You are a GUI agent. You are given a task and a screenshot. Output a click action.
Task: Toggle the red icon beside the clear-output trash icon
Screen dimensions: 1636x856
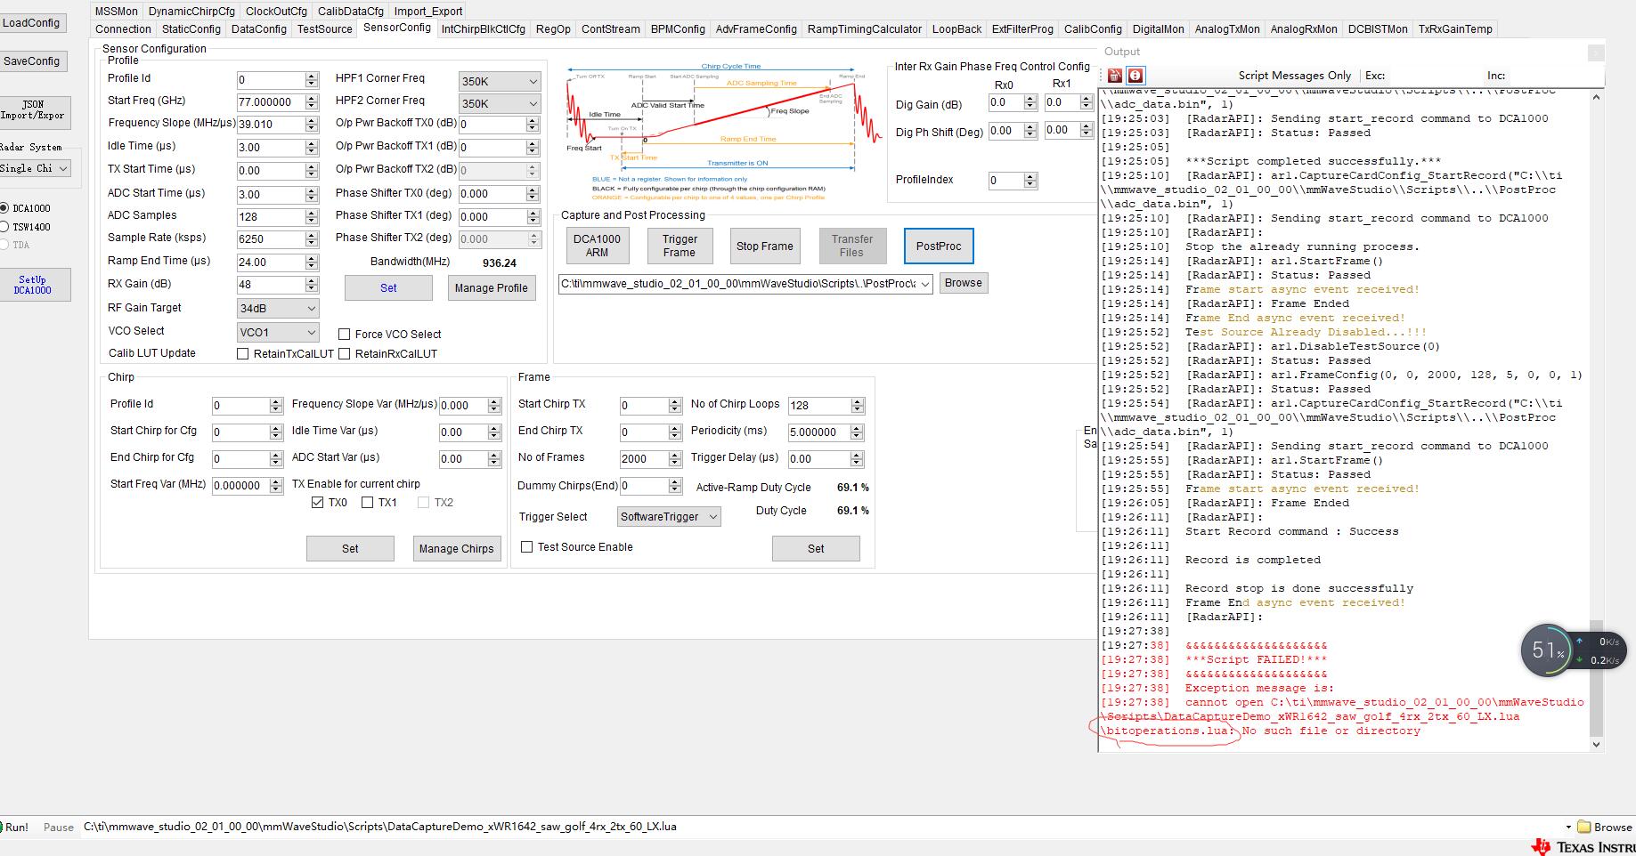pos(1135,76)
